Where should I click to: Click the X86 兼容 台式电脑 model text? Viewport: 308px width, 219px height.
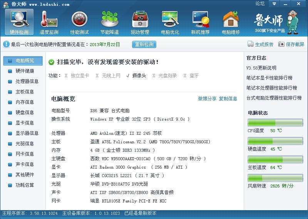[x=110, y=111]
